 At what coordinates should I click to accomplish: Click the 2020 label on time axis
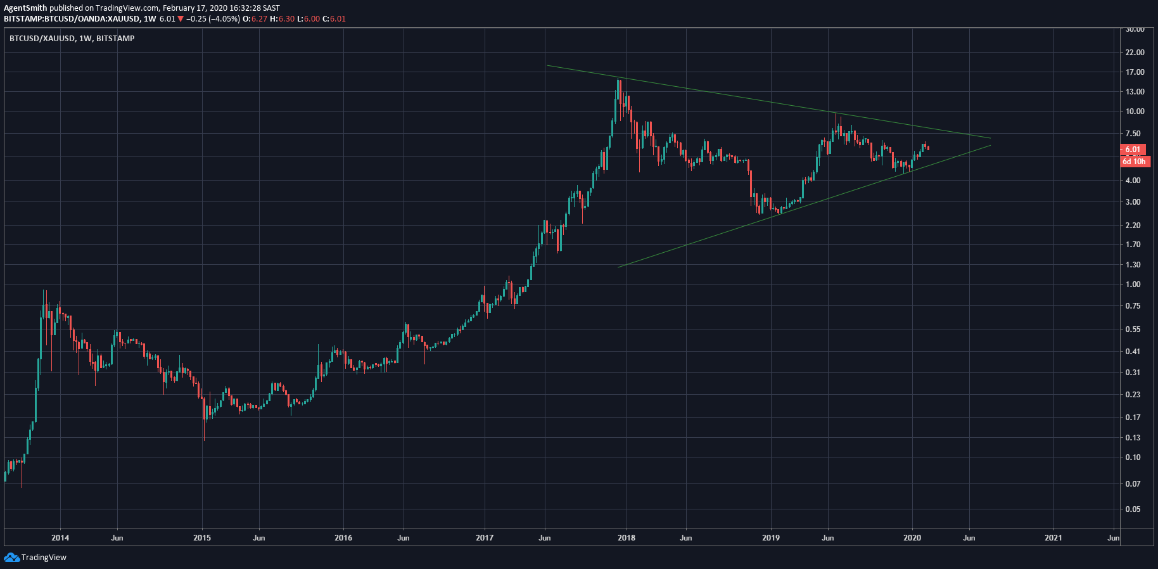tap(912, 538)
